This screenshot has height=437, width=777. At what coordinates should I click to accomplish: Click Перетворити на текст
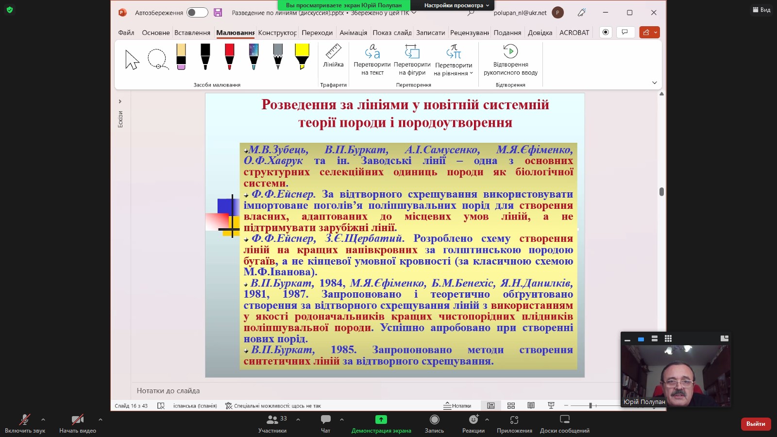pos(372,60)
